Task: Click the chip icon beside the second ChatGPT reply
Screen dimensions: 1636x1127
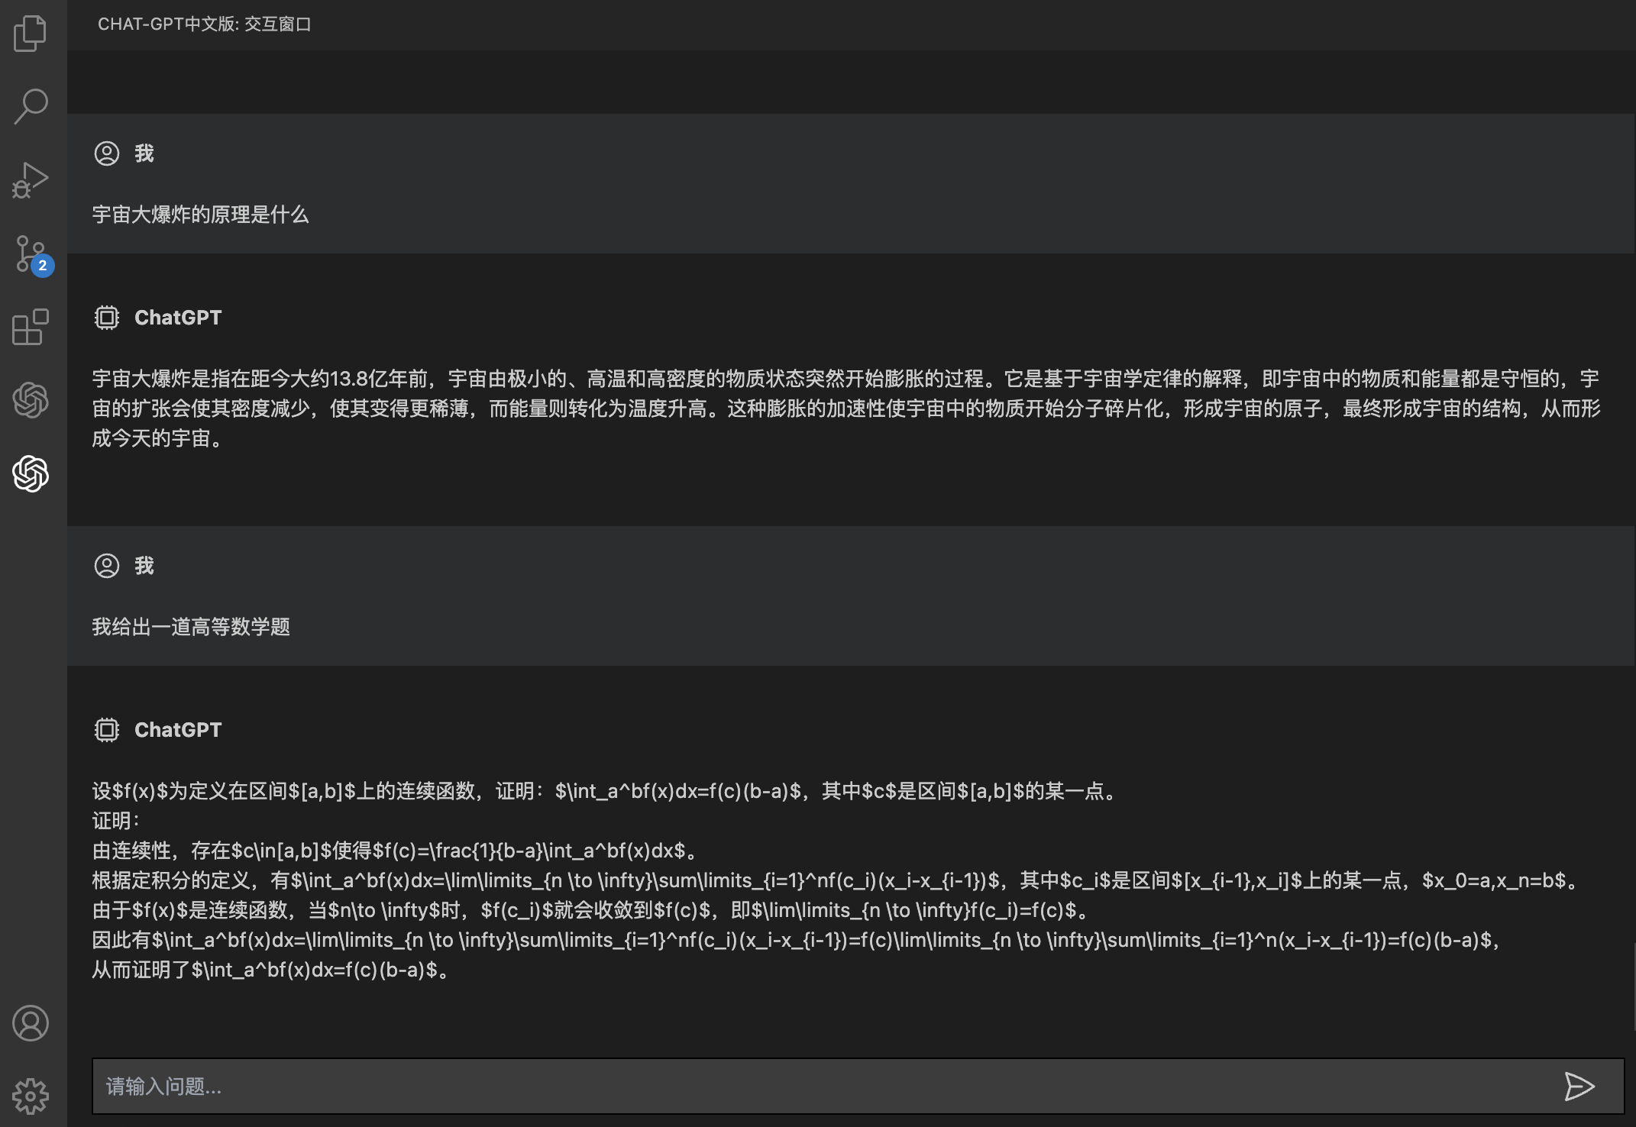Action: tap(107, 730)
